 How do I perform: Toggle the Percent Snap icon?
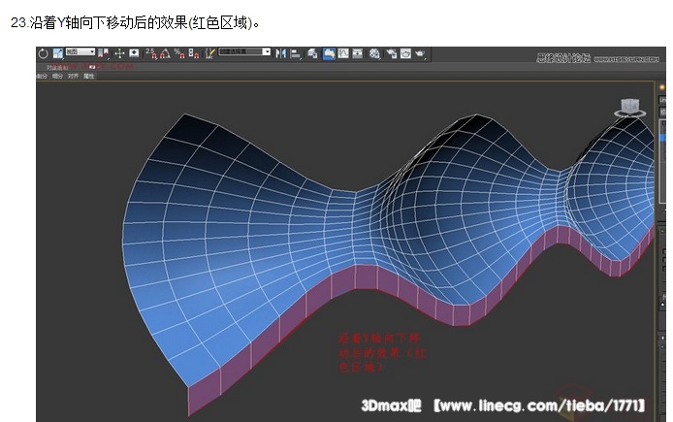(179, 53)
